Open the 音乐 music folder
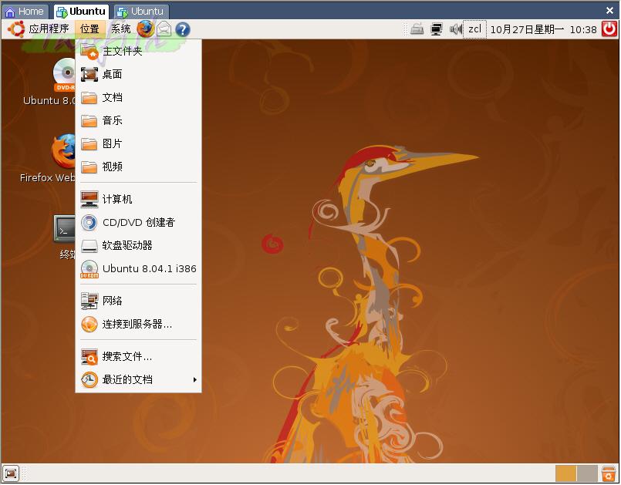This screenshot has width=621, height=485. 139,120
